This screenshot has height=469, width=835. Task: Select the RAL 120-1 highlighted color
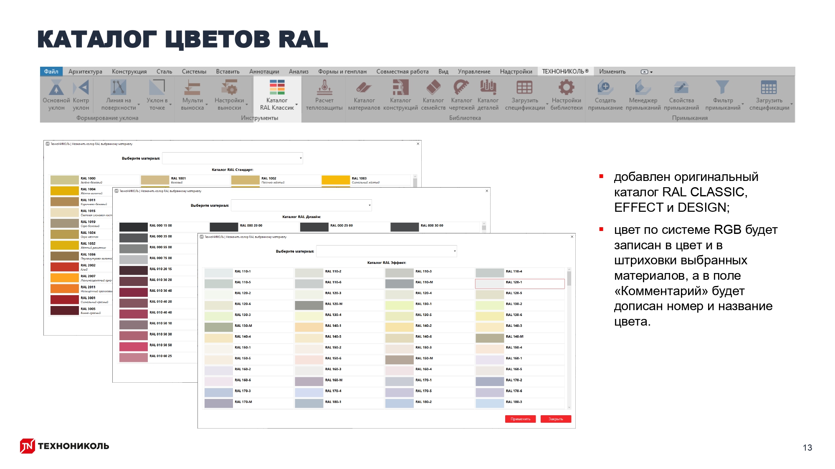pos(520,284)
